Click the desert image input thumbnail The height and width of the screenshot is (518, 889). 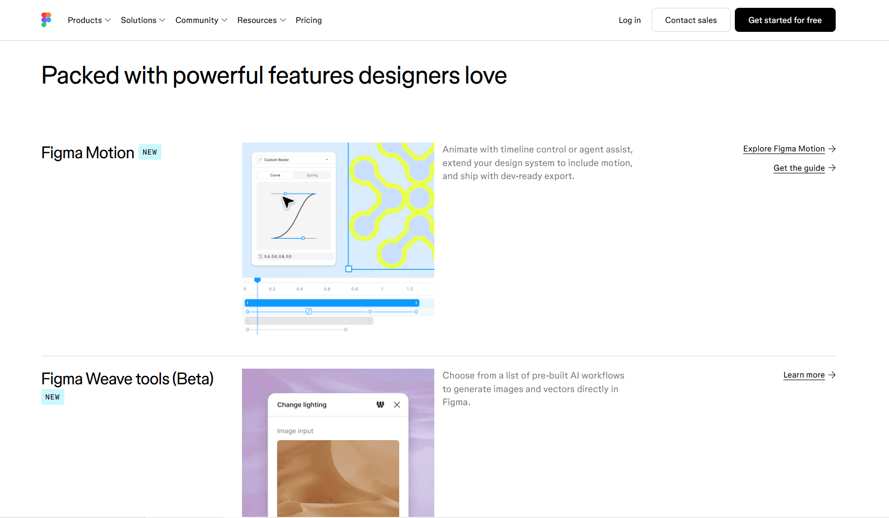[338, 478]
